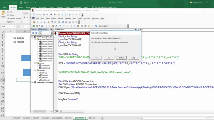Click Format Painter in Excel clipboard group

(x=14, y=19)
